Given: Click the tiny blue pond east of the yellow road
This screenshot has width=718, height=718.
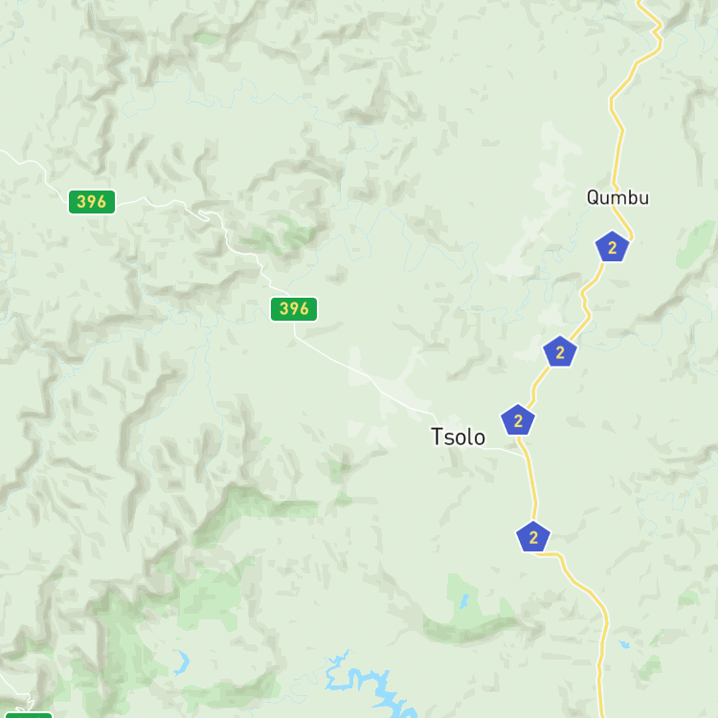Looking at the screenshot, I should 624,644.
